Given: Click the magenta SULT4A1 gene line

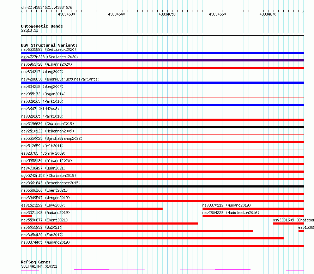Looking at the screenshot, I should point(162,270).
